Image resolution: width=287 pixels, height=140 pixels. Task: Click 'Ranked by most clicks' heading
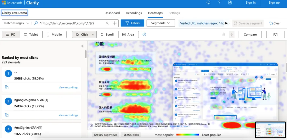tap(20, 57)
